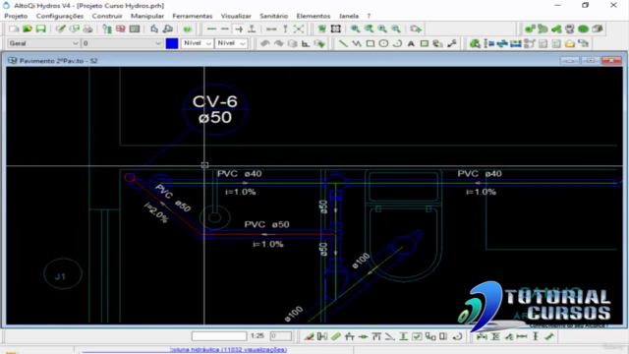Screen dimensions: 629x354
Task: Click the field showing 0 beside 1:25
Action: (280, 336)
